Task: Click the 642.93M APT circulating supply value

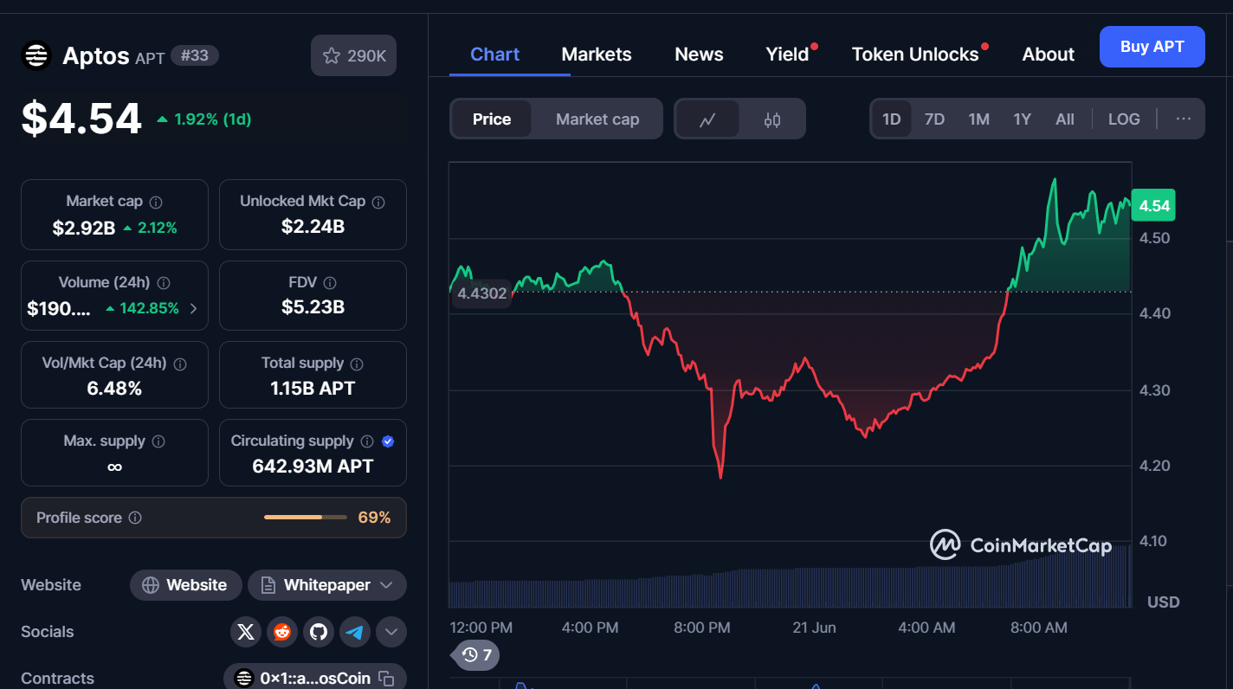Action: coord(313,467)
